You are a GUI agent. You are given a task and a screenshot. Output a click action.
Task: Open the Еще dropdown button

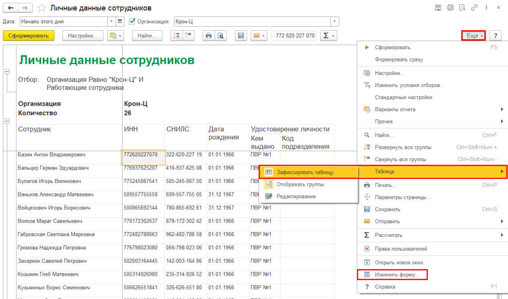pos(474,36)
